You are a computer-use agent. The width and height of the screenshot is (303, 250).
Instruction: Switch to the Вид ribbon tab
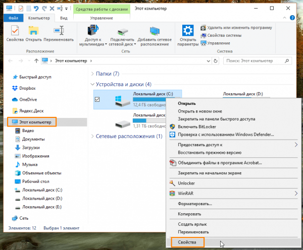coord(64,18)
